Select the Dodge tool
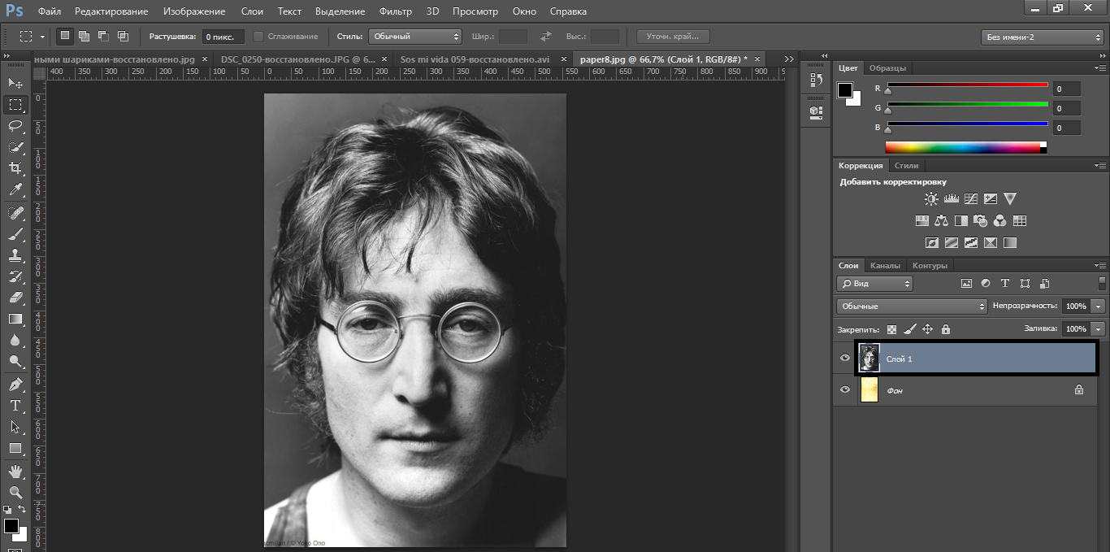The image size is (1110, 552). pyautogui.click(x=15, y=361)
